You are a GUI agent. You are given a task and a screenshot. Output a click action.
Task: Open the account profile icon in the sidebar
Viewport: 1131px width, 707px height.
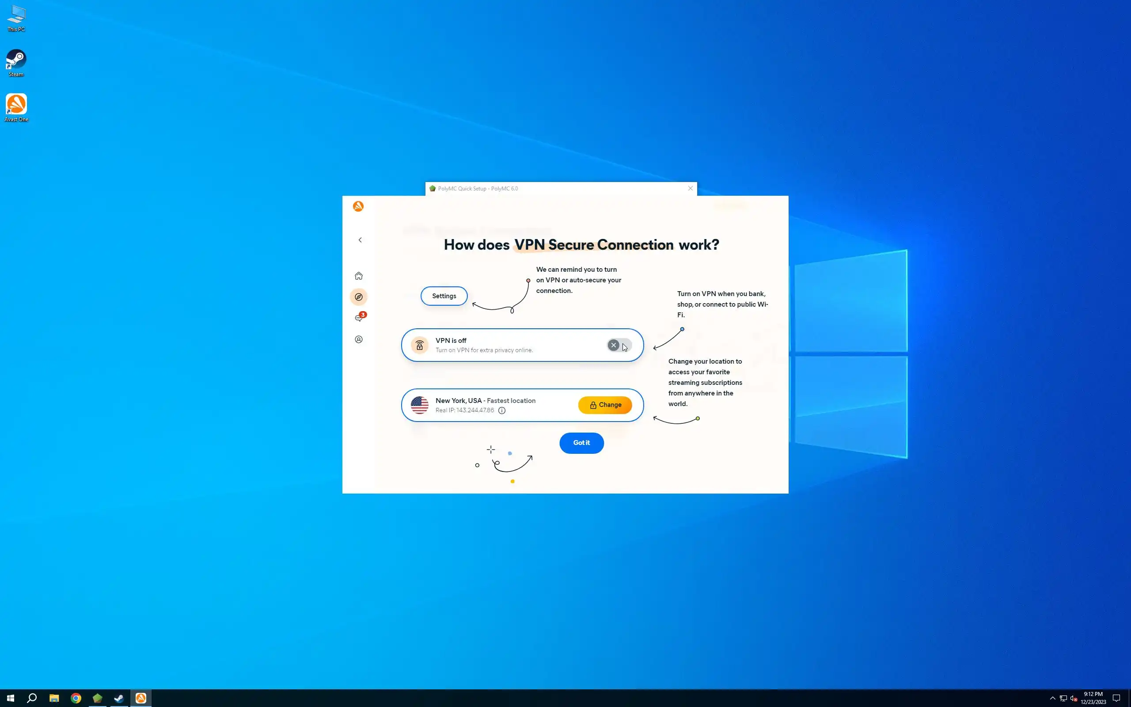(x=358, y=339)
